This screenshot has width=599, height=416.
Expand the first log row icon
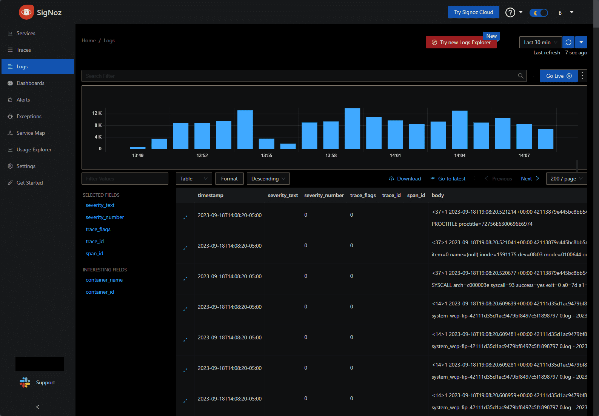[185, 217]
